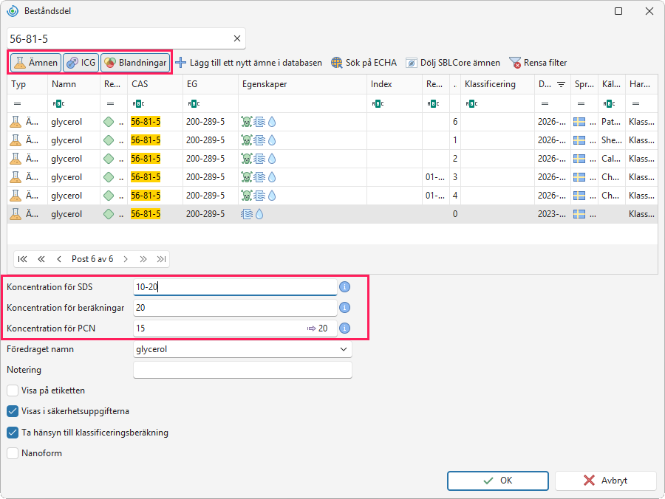This screenshot has height=499, width=665.
Task: Sort by the Klassificering column header
Action: [x=497, y=84]
